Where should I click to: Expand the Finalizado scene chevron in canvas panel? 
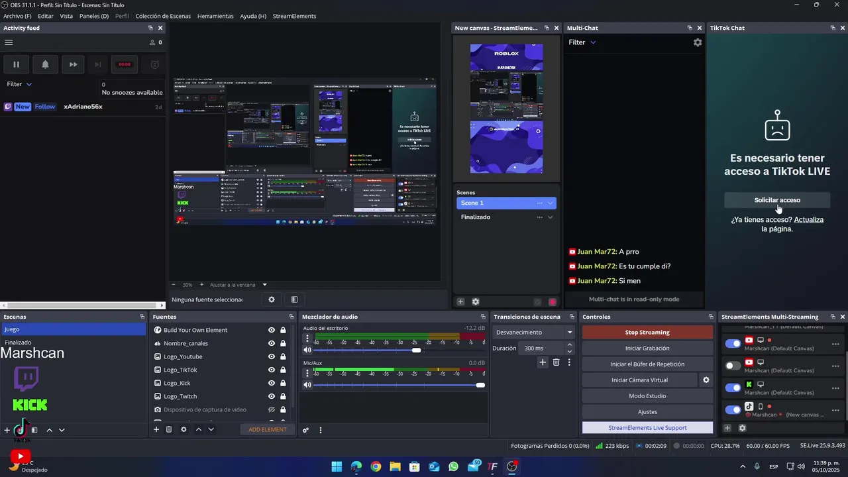point(550,217)
